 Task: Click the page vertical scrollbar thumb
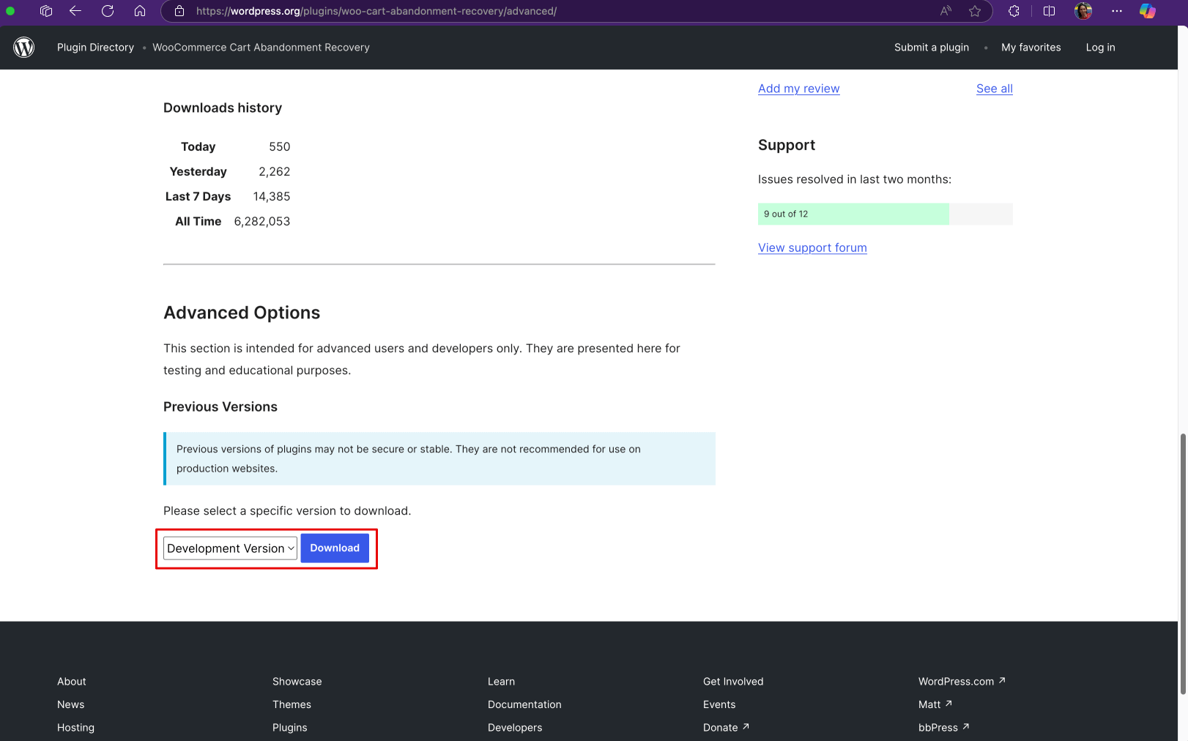tap(1183, 564)
